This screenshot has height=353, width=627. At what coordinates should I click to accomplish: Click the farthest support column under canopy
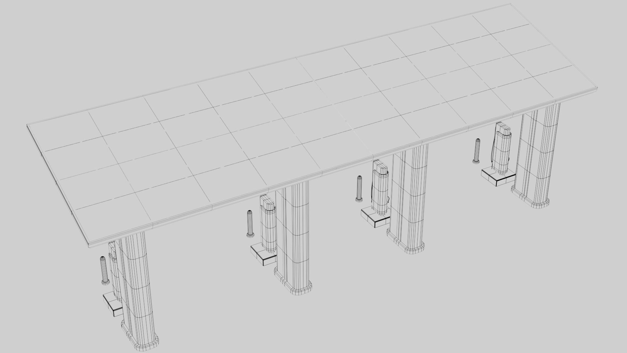[536, 155]
